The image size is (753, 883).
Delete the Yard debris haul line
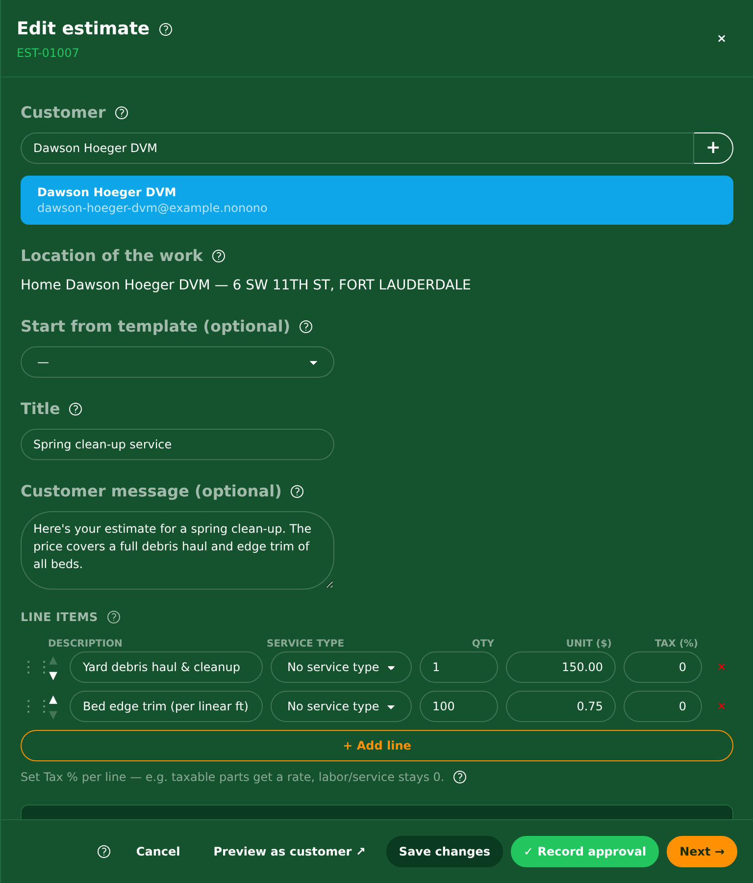click(721, 667)
